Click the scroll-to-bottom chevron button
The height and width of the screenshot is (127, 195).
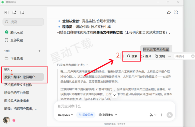pyautogui.click(x=114, y=95)
